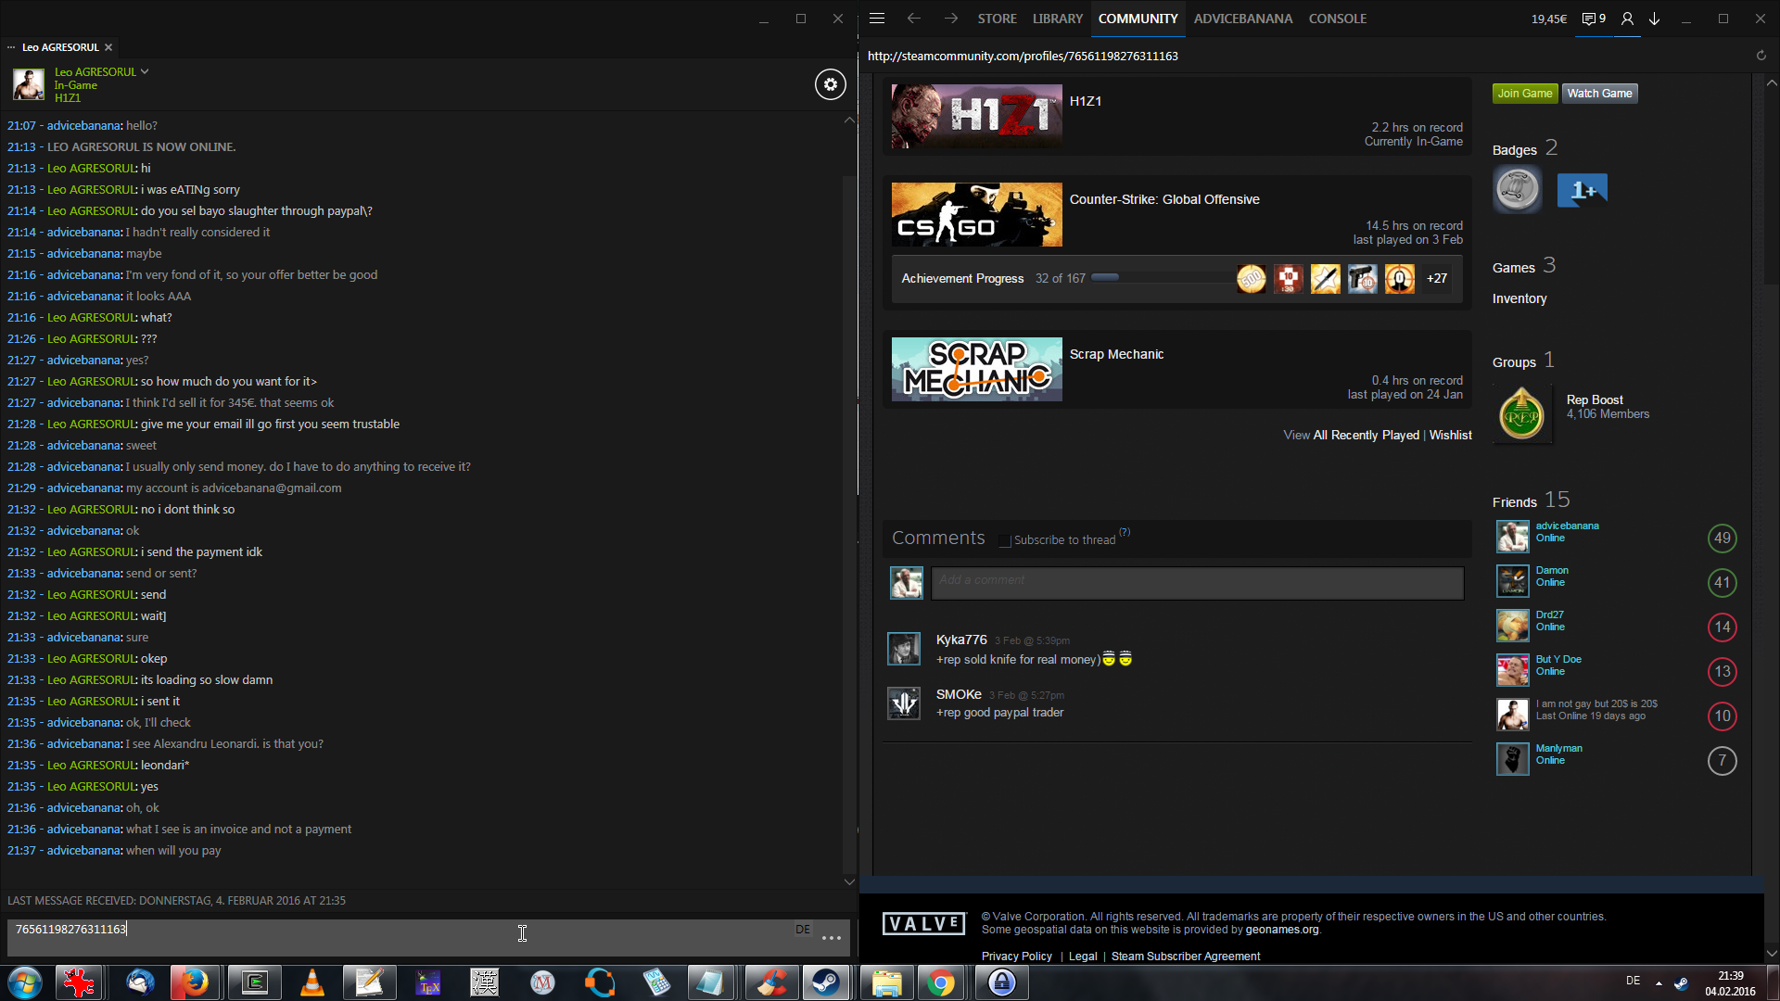This screenshot has height=1001, width=1780.
Task: Open the Steam hamburger menu
Action: [877, 19]
